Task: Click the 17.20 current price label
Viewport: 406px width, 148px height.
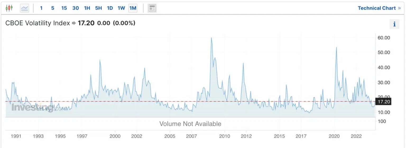Action: click(x=86, y=23)
